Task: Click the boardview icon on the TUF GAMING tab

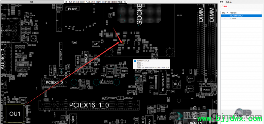Action: point(66,2)
